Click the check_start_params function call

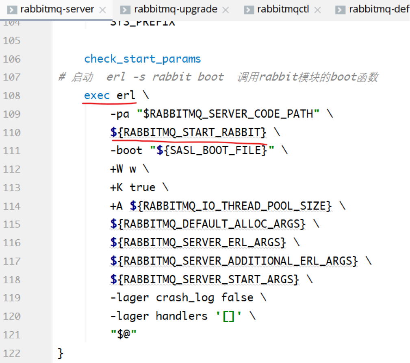142,59
